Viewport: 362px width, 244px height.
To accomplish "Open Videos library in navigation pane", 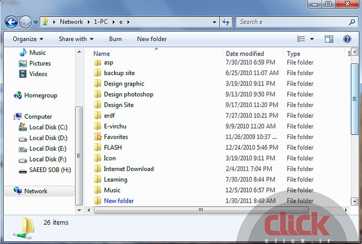I will pos(33,74).
